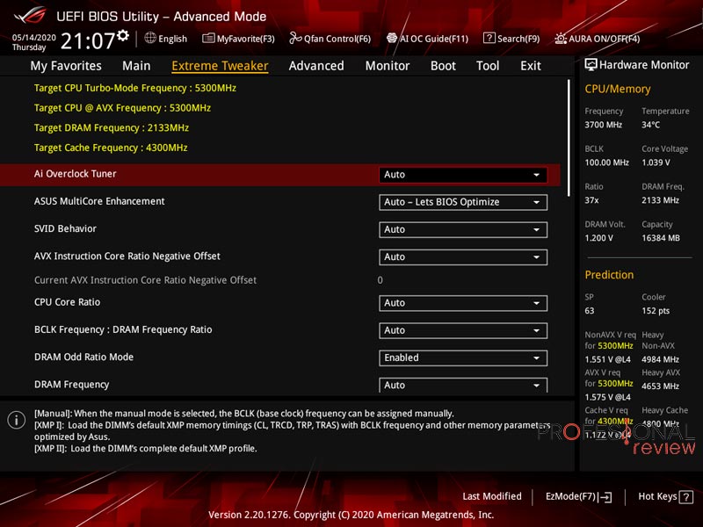This screenshot has height=527, width=703.
Task: Expand AVX Instruction Core Ratio Negative Offset dropdown
Action: pos(463,256)
